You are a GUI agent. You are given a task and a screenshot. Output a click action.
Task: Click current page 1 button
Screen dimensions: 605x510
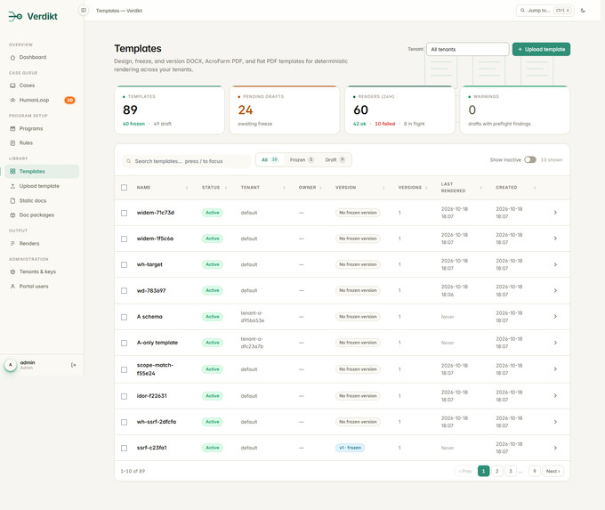click(x=483, y=471)
